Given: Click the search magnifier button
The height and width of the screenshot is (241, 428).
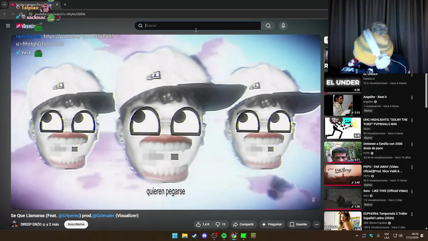Looking at the screenshot, I should click(x=268, y=26).
